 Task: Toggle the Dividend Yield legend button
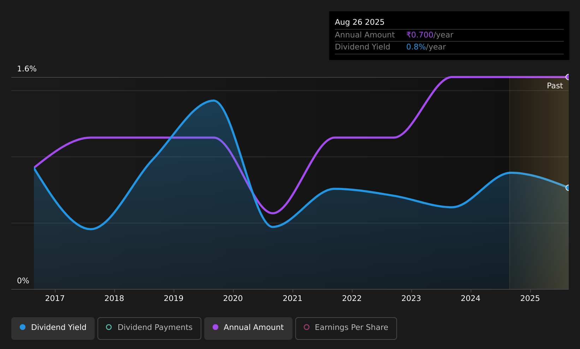pos(53,328)
